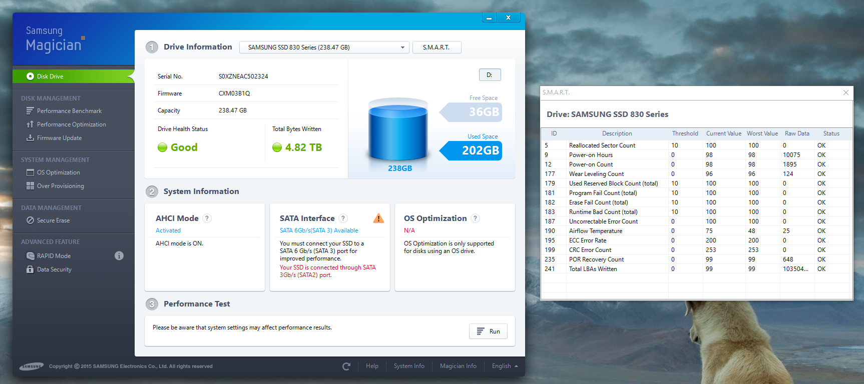Click the SATA Interface warning triangle
864x384 pixels.
pos(379,218)
